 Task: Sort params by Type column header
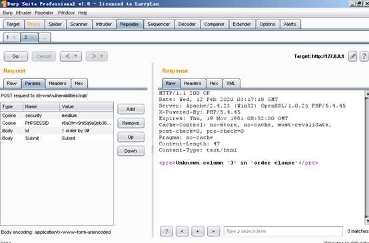coord(12,107)
